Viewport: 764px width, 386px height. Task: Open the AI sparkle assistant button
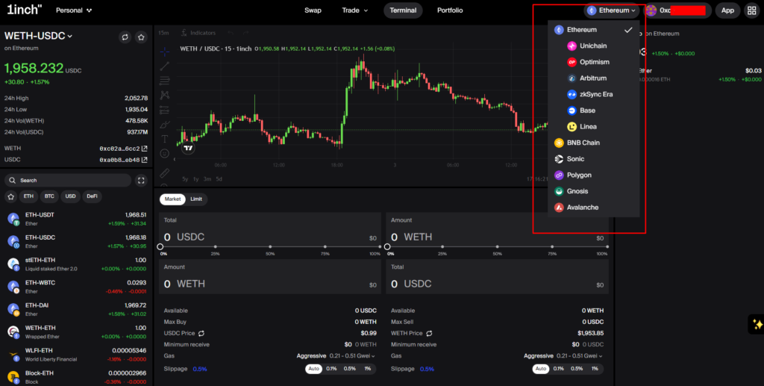point(757,324)
